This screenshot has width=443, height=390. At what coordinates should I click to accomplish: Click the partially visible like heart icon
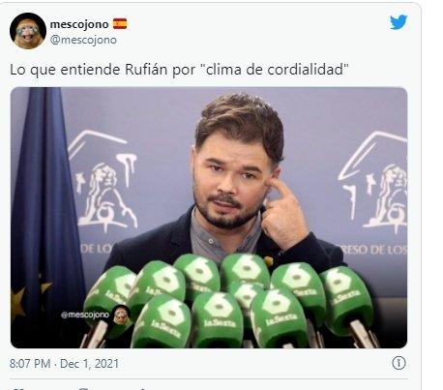click(18, 388)
